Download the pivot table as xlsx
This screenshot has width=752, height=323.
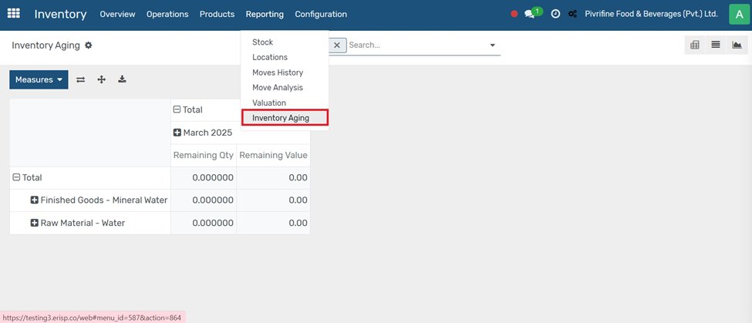[123, 79]
